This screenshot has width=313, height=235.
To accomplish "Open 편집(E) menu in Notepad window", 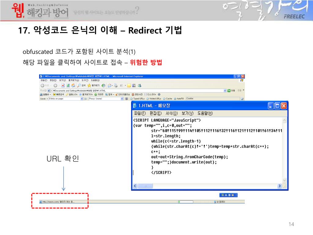I will coord(156,113).
